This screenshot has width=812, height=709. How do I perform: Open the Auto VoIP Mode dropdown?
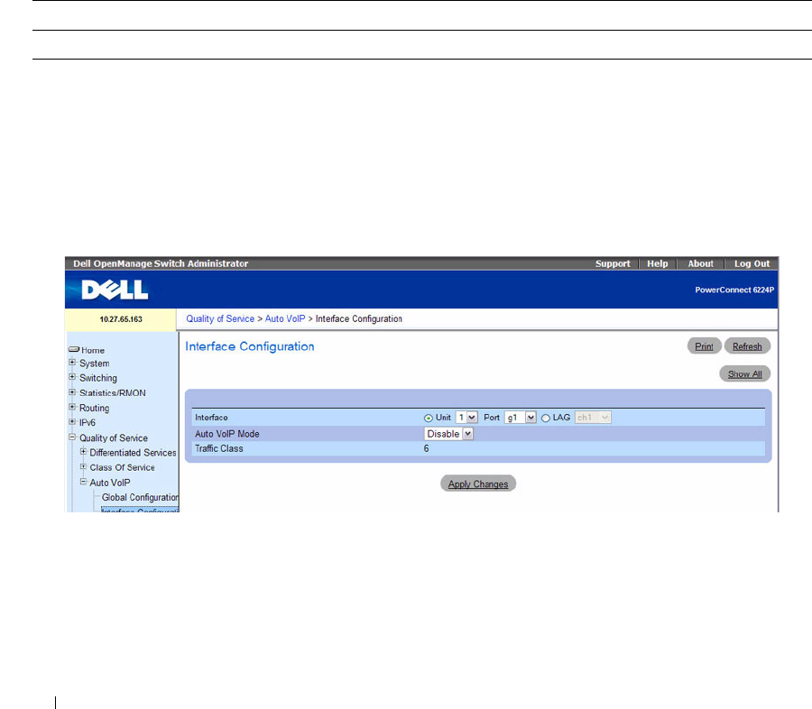point(448,434)
